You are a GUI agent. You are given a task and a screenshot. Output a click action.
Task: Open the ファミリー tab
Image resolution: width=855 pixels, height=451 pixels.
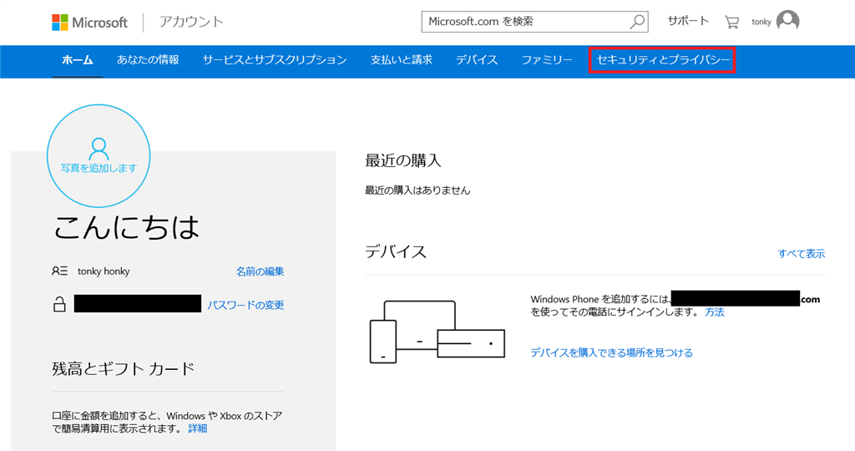point(547,60)
